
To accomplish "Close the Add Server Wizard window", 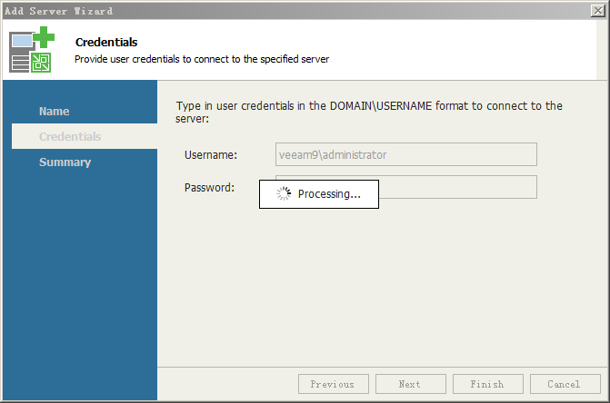I will [x=597, y=11].
